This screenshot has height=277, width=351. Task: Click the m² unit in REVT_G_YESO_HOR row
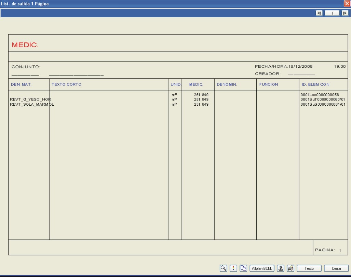tap(174, 99)
